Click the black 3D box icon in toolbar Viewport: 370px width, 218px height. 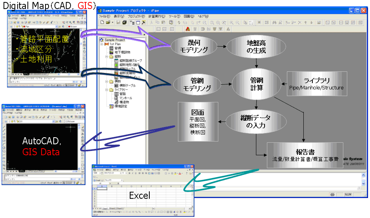124,22
